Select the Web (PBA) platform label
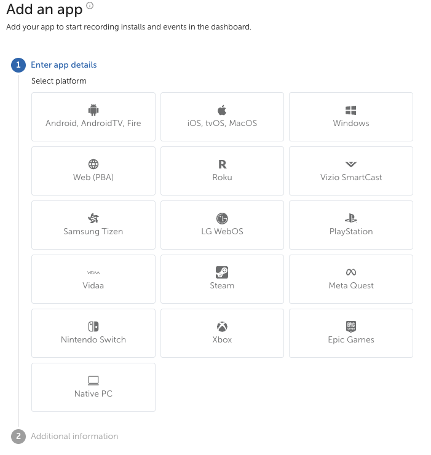 (x=93, y=177)
